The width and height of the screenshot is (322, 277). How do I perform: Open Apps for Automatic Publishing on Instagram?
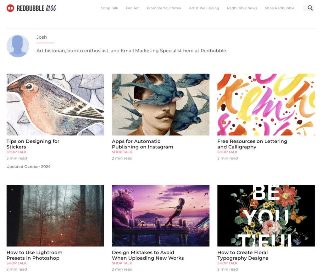[142, 144]
